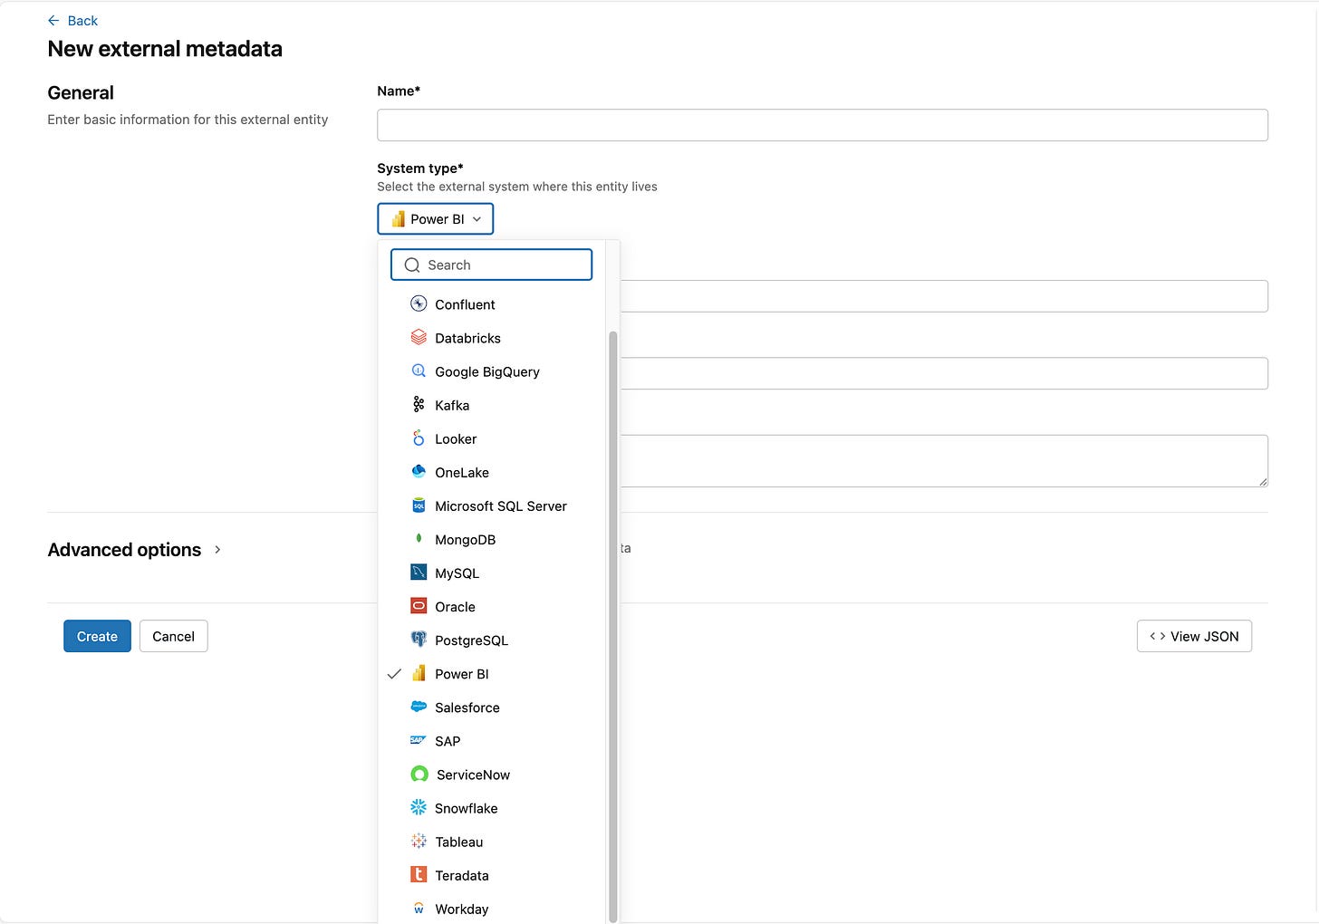The width and height of the screenshot is (1319, 924).
Task: Choose Confluent from the system list
Action: (x=492, y=304)
